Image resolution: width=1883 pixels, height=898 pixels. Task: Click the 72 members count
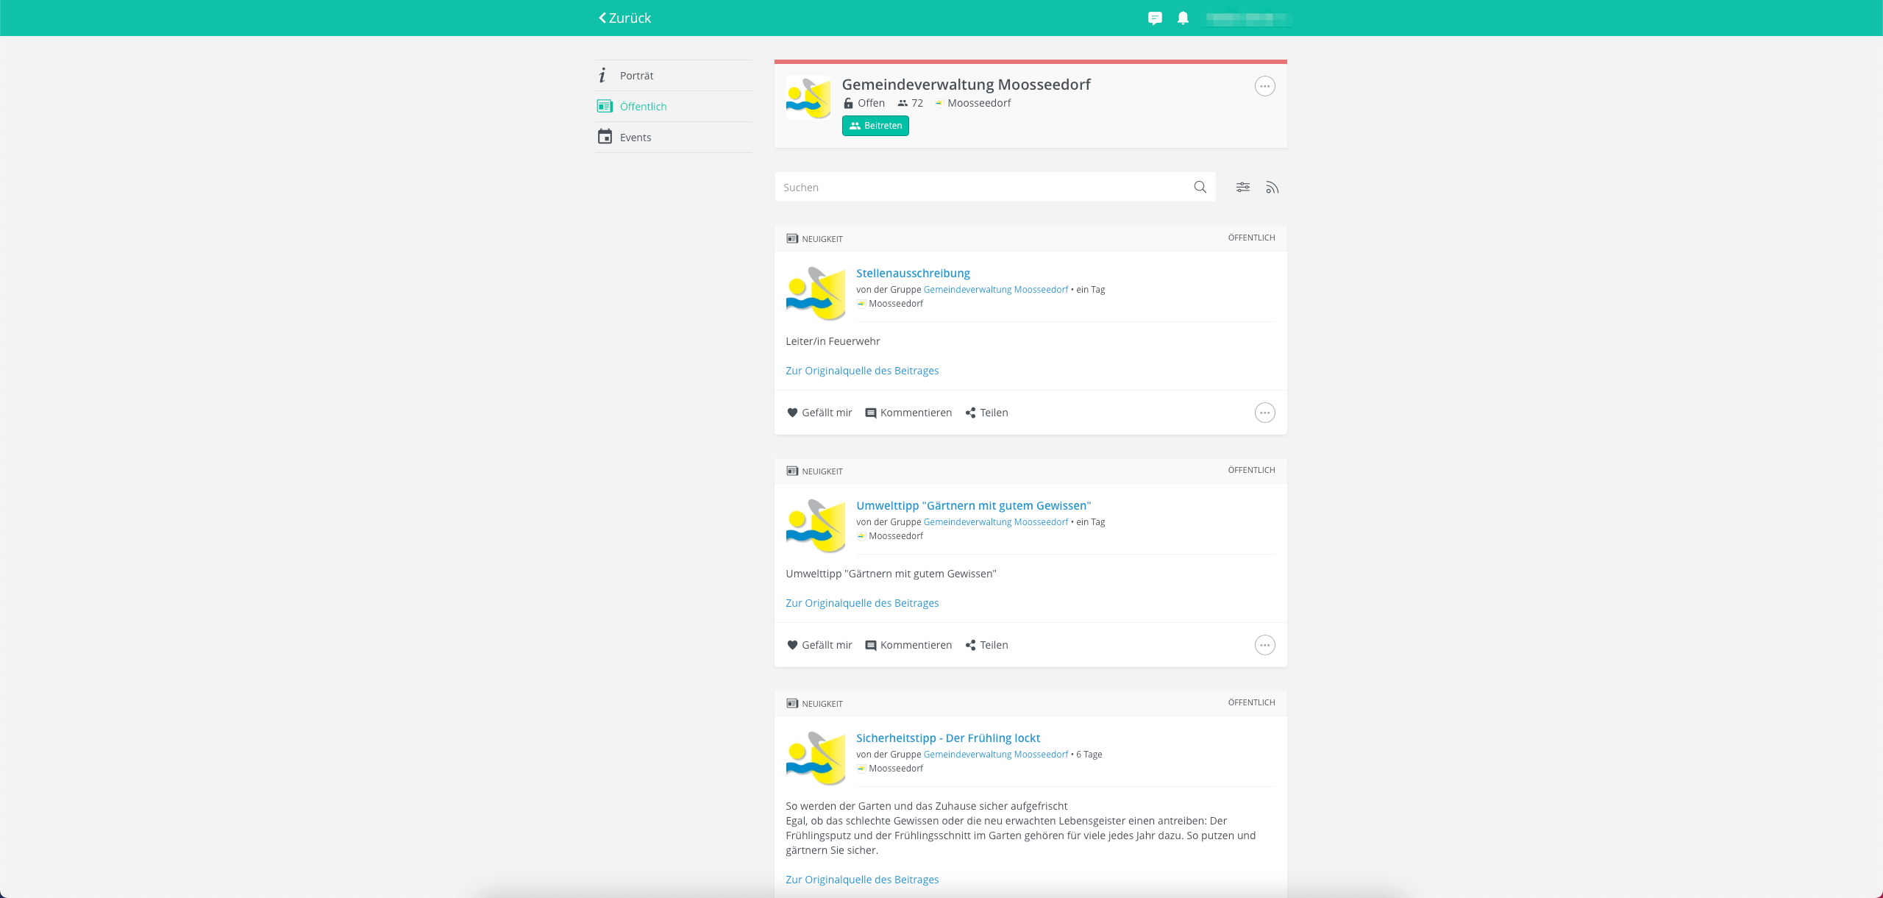tap(910, 103)
